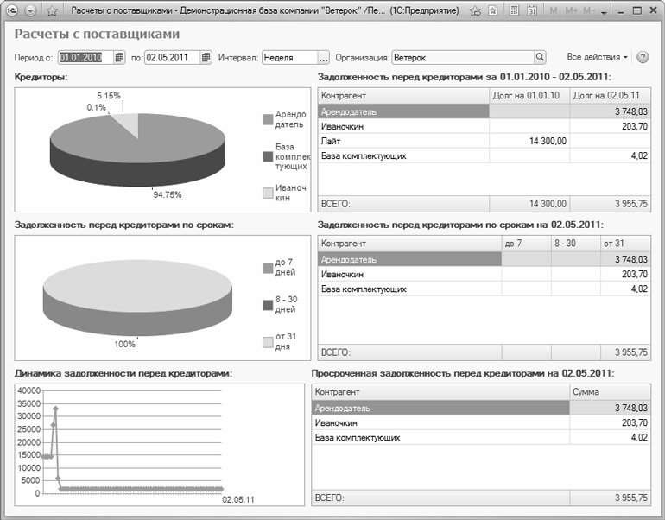Click the Иванночкин legend swatch in Кредиторы chart
The image size is (665, 520).
pos(268,193)
